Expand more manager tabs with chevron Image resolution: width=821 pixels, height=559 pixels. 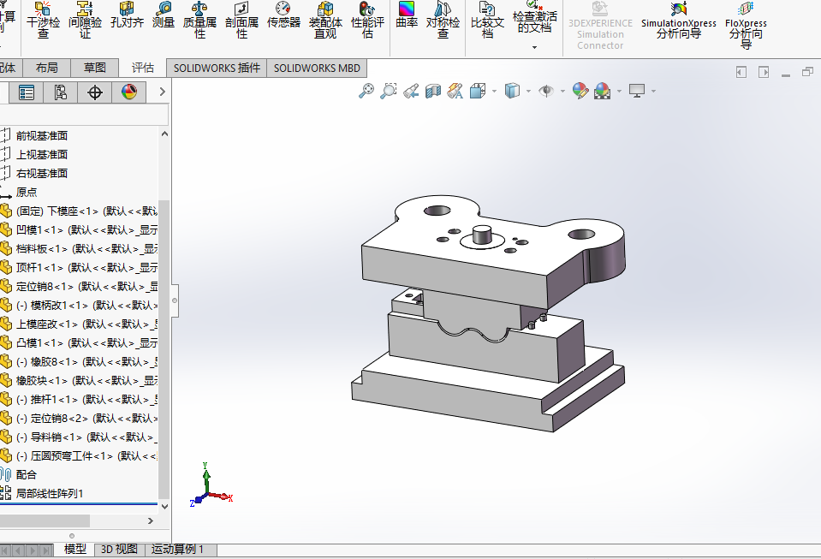(162, 92)
